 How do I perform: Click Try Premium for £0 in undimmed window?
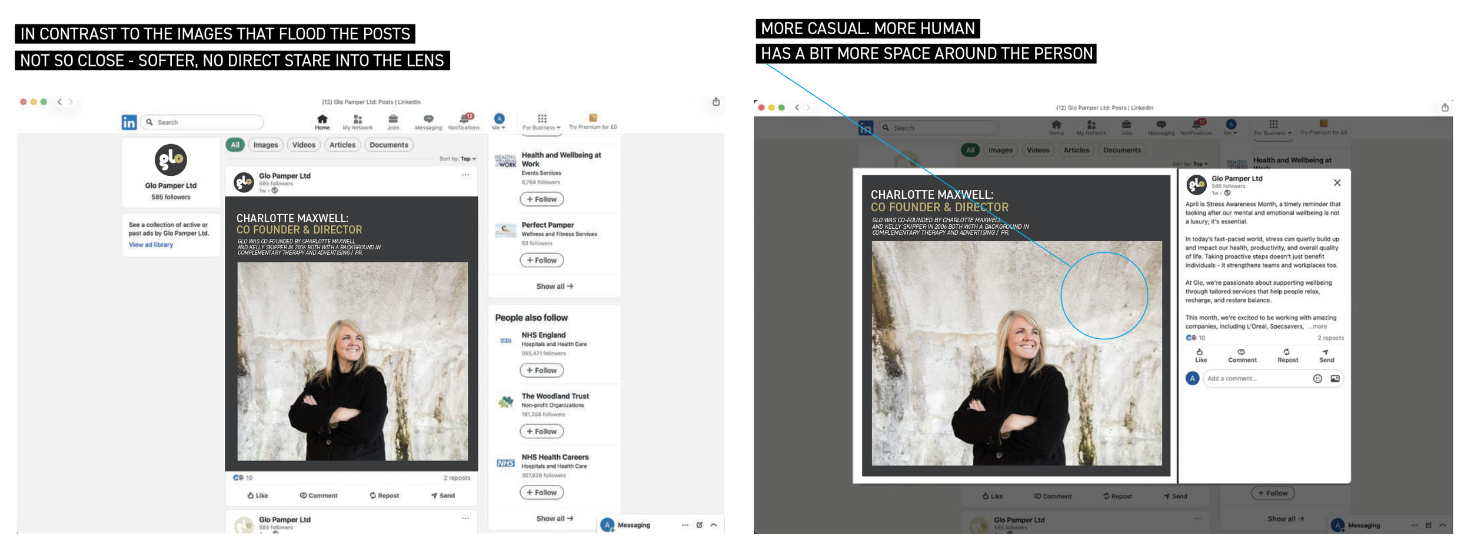pos(593,122)
